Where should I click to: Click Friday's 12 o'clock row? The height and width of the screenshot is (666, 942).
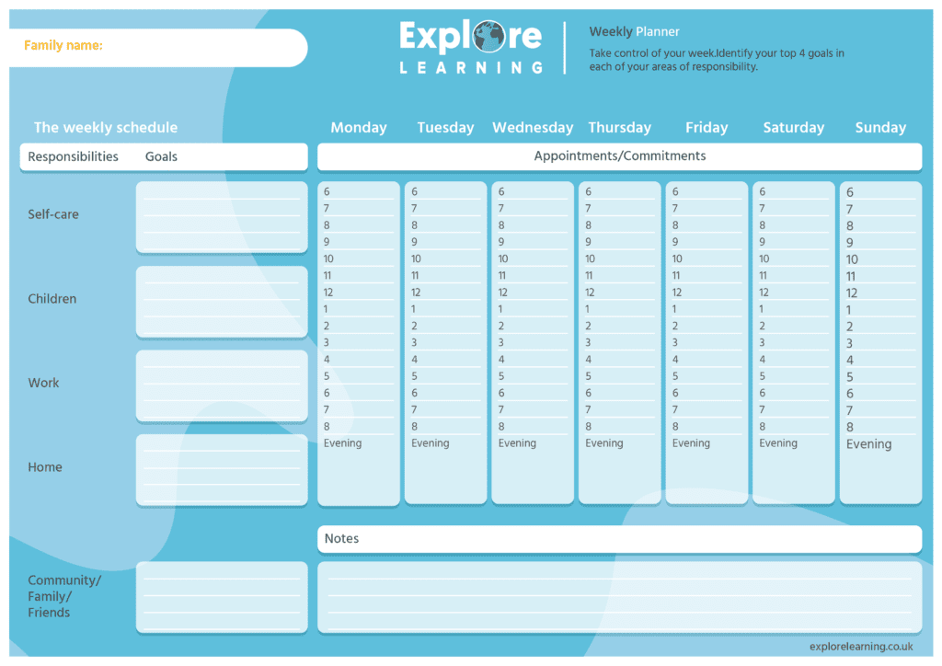(x=706, y=293)
